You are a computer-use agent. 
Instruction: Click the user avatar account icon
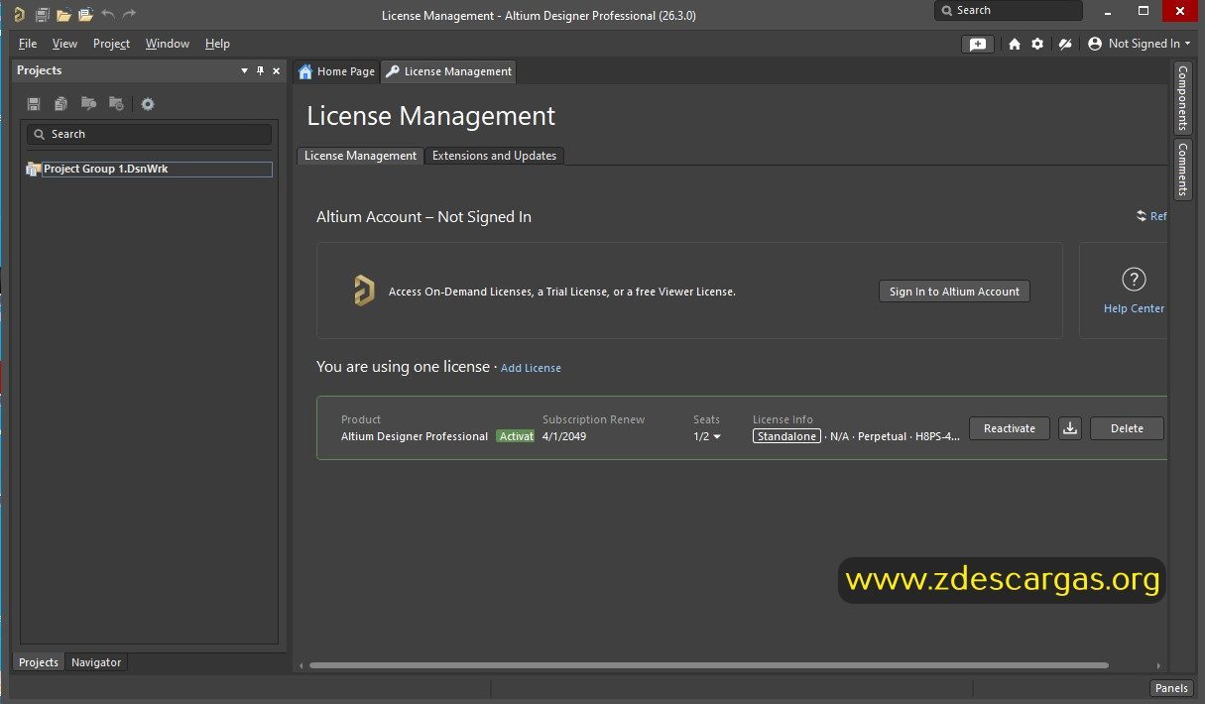pyautogui.click(x=1095, y=44)
